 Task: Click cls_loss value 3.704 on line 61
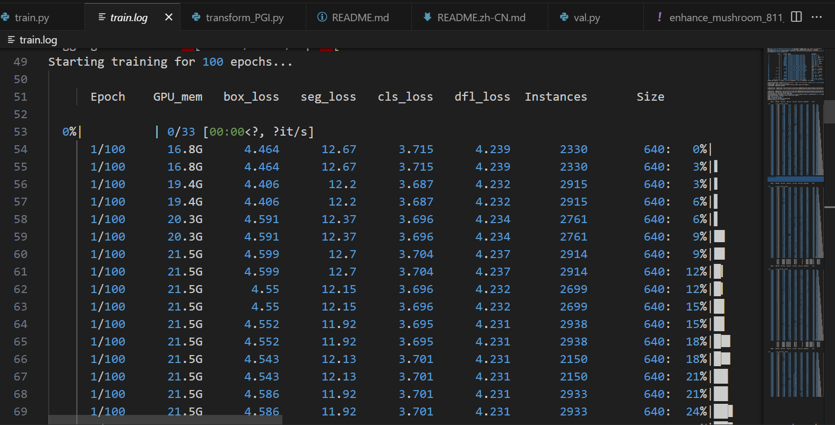(x=416, y=272)
